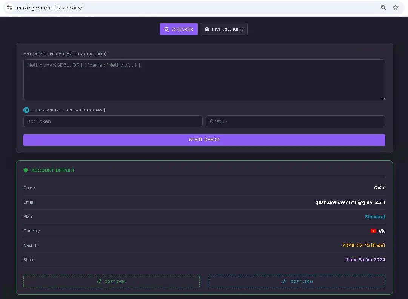Click the Telegram Notification (Optional) label

68,110
